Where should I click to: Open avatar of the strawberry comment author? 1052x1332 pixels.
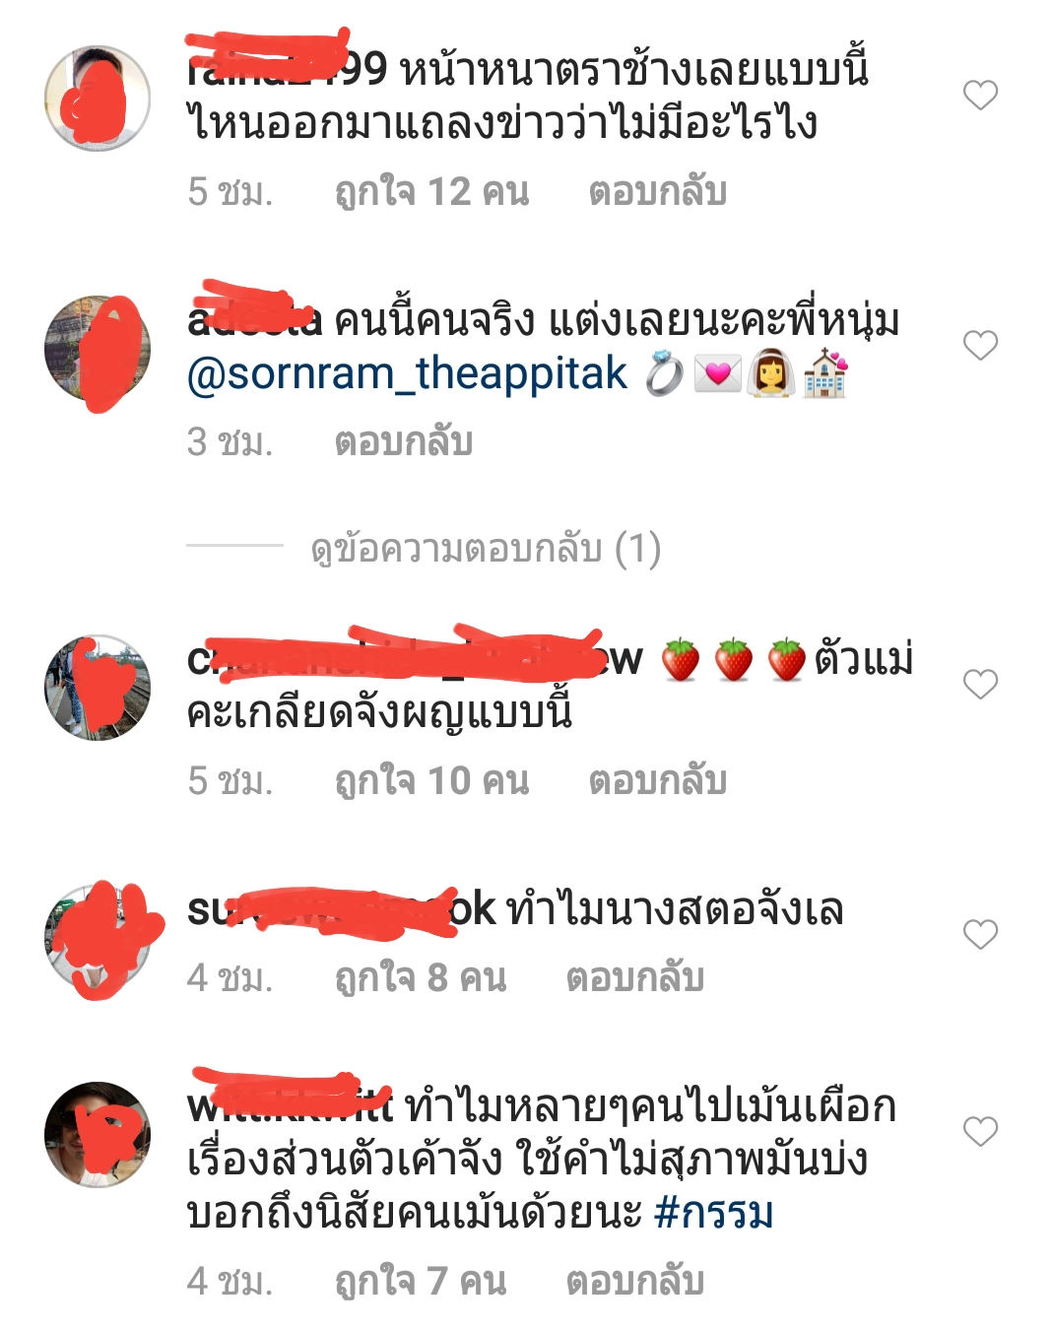coord(98,688)
